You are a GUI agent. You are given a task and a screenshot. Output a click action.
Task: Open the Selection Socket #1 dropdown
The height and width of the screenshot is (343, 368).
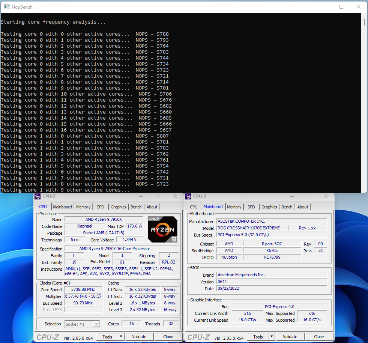click(x=82, y=324)
